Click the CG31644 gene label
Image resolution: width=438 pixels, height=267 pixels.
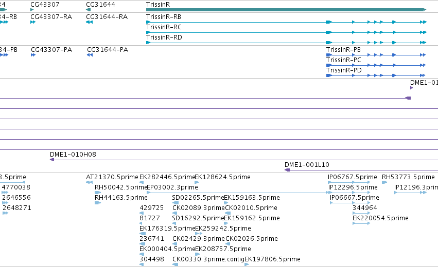(100, 5)
